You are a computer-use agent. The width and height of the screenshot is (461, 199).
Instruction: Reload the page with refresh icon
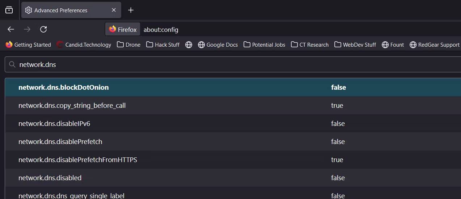(x=43, y=29)
